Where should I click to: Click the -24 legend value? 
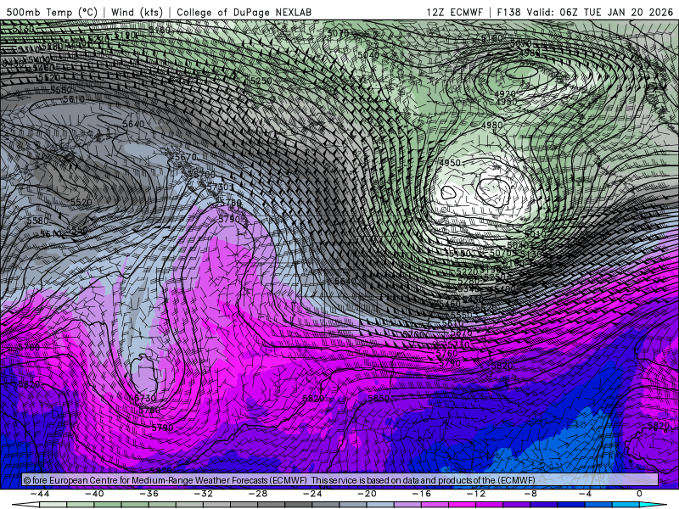click(312, 494)
